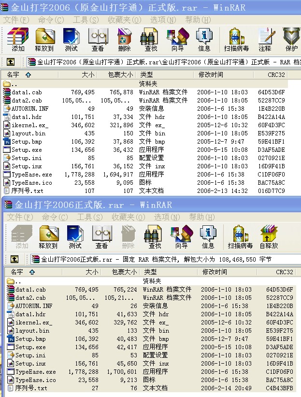Sort by 包裹大小 column in the upper window
The width and height of the screenshot is (301, 397).
click(x=117, y=74)
